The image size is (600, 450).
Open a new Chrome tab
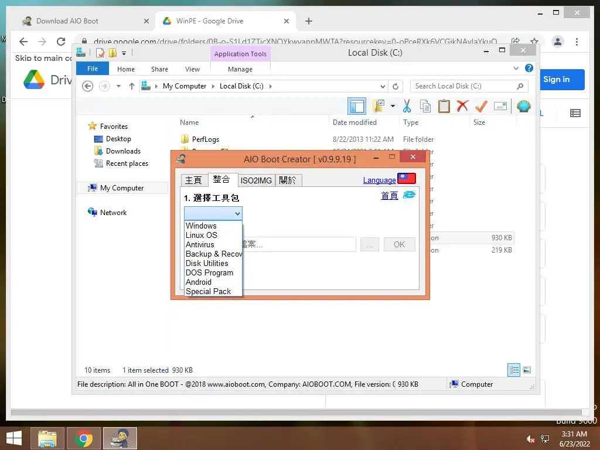pos(308,21)
